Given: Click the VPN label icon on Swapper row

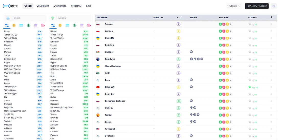Looking at the screenshot, I should click(191, 52).
